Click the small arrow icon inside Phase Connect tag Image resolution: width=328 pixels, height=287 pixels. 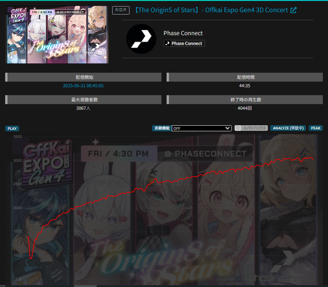pyautogui.click(x=168, y=43)
